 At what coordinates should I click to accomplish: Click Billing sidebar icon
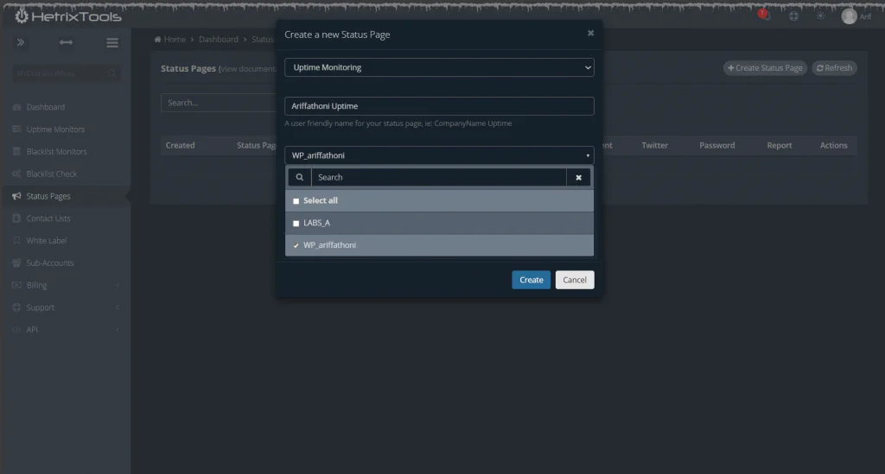tap(16, 285)
